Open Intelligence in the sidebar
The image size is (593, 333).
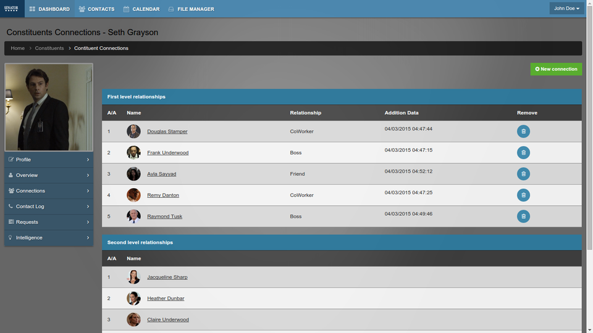49,238
